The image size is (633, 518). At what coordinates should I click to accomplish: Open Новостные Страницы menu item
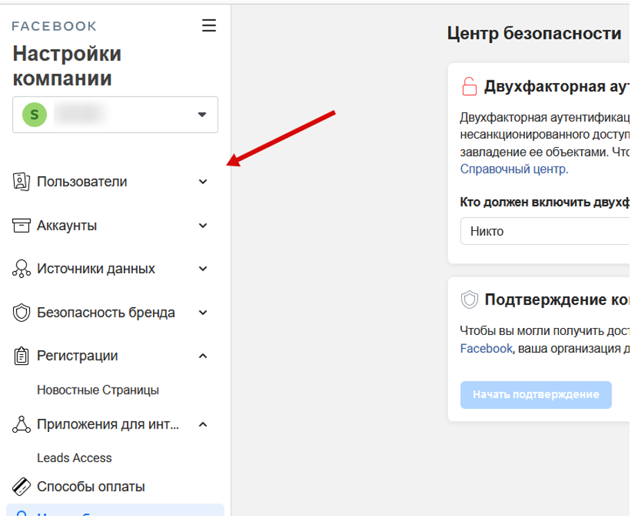98,390
